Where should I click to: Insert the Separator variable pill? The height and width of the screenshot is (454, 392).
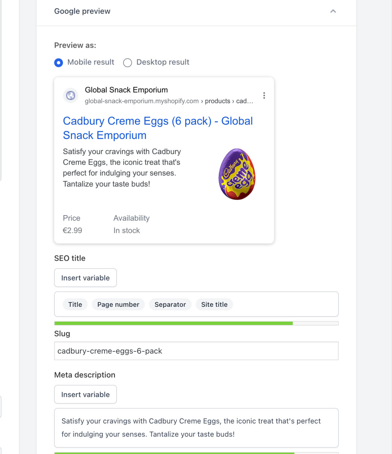(x=170, y=304)
